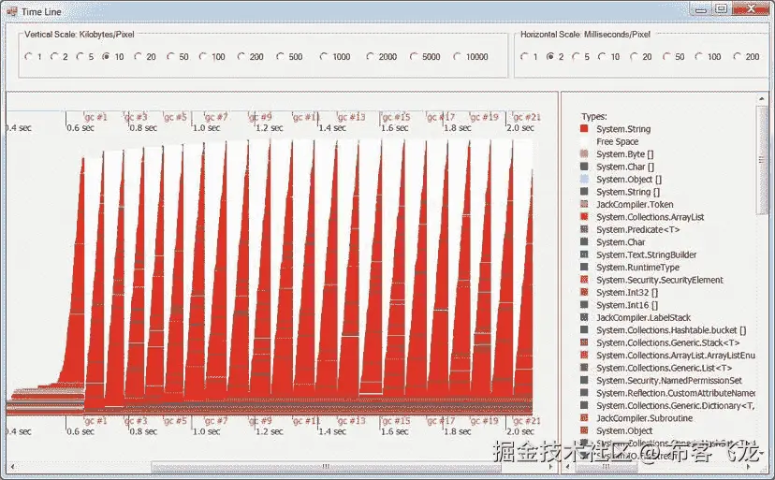This screenshot has height=480, width=775.
Task: Click the Types list scroll up arrow
Action: (762, 99)
